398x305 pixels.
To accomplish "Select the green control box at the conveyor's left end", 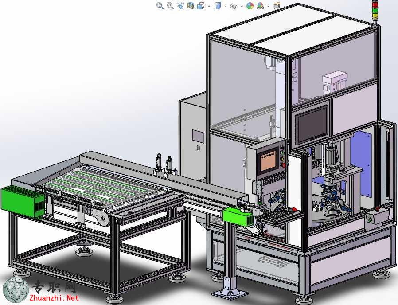I will [x=23, y=202].
